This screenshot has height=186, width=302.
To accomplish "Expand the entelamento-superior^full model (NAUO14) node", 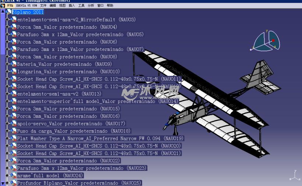I will pos(7,101).
